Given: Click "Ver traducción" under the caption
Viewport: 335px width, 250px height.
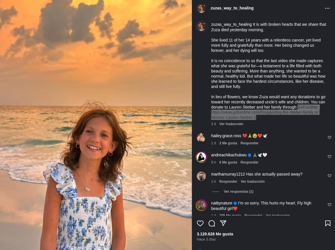Looking at the screenshot, I should tap(231, 124).
